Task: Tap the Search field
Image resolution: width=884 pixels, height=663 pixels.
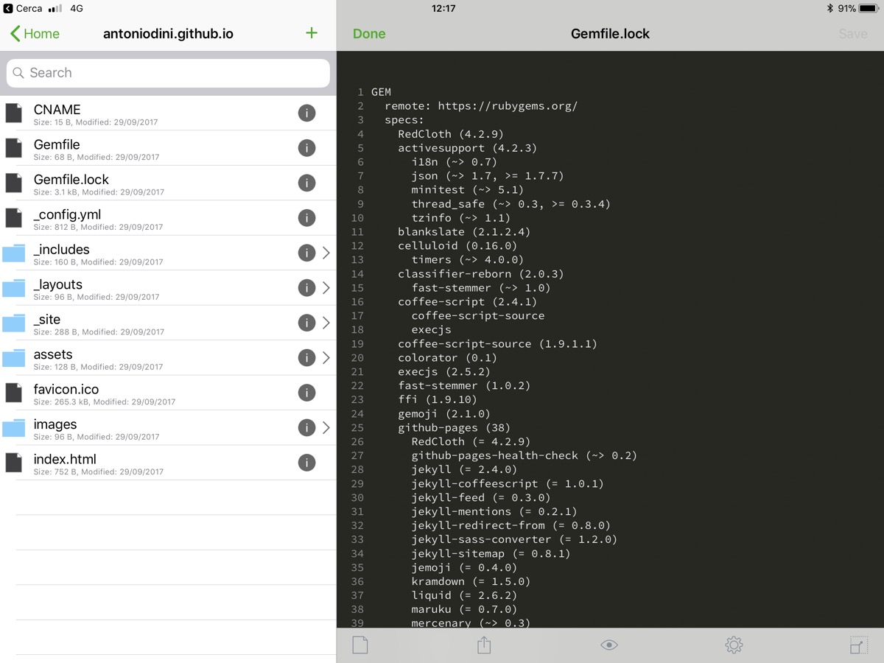Action: click(168, 73)
